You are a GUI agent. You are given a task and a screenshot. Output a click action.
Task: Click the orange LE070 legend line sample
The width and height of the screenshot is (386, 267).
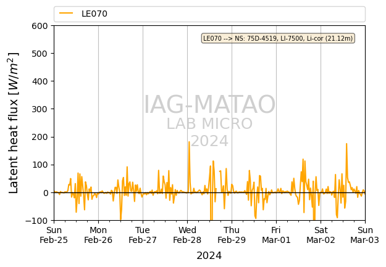[x=66, y=14]
